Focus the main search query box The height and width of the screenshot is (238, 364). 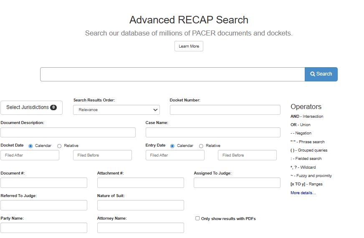(x=172, y=74)
